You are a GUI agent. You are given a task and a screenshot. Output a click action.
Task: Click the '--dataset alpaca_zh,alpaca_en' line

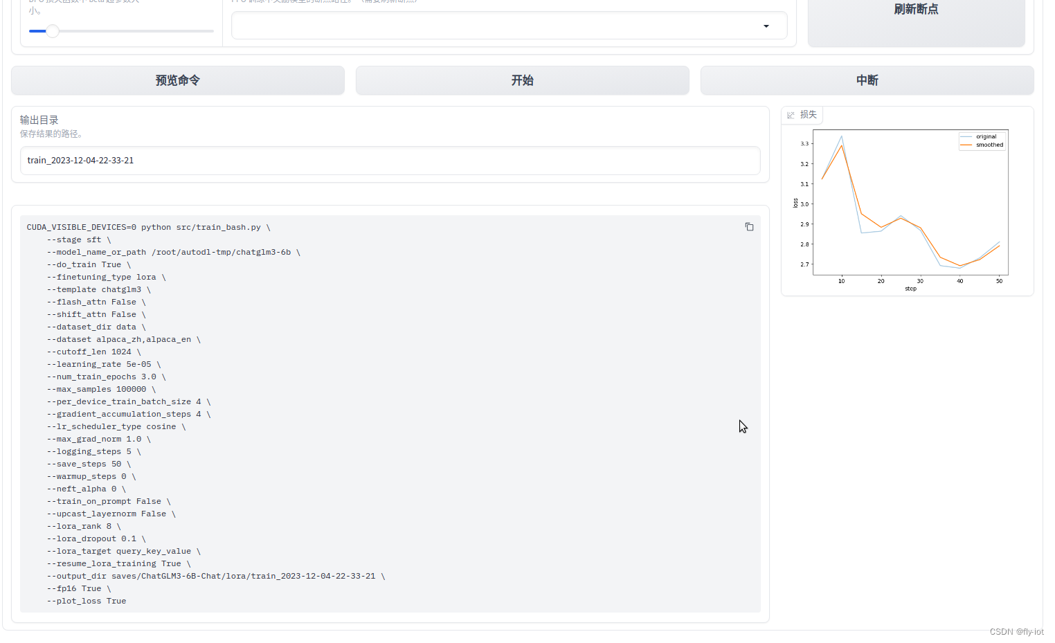[x=124, y=339]
